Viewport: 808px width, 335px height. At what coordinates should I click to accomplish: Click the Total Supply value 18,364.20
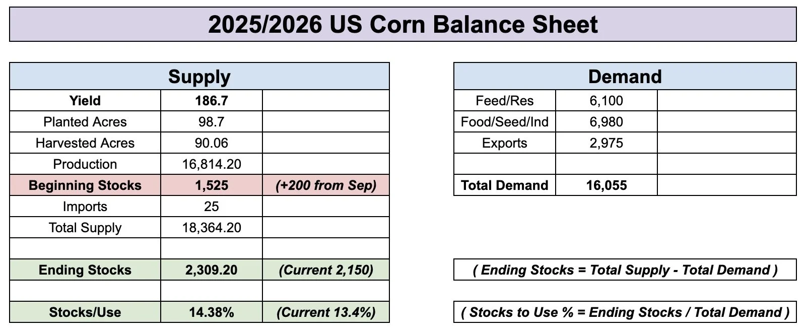coord(212,228)
